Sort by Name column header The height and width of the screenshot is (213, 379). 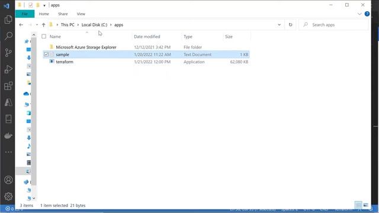55,37
